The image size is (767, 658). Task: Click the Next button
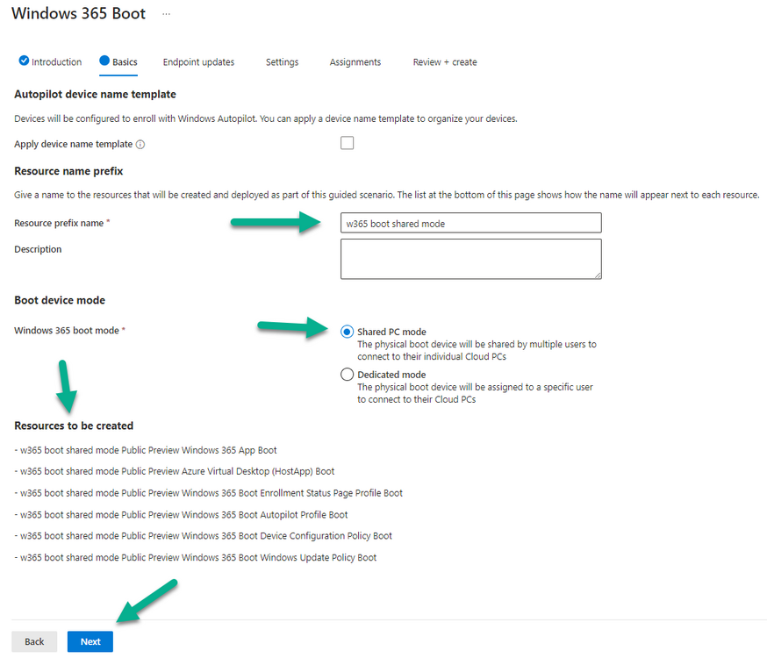pyautogui.click(x=90, y=641)
